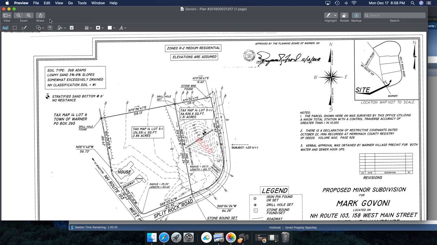This screenshot has height=245, width=437.
Task: Insert a Text box annotation
Action: click(50, 28)
